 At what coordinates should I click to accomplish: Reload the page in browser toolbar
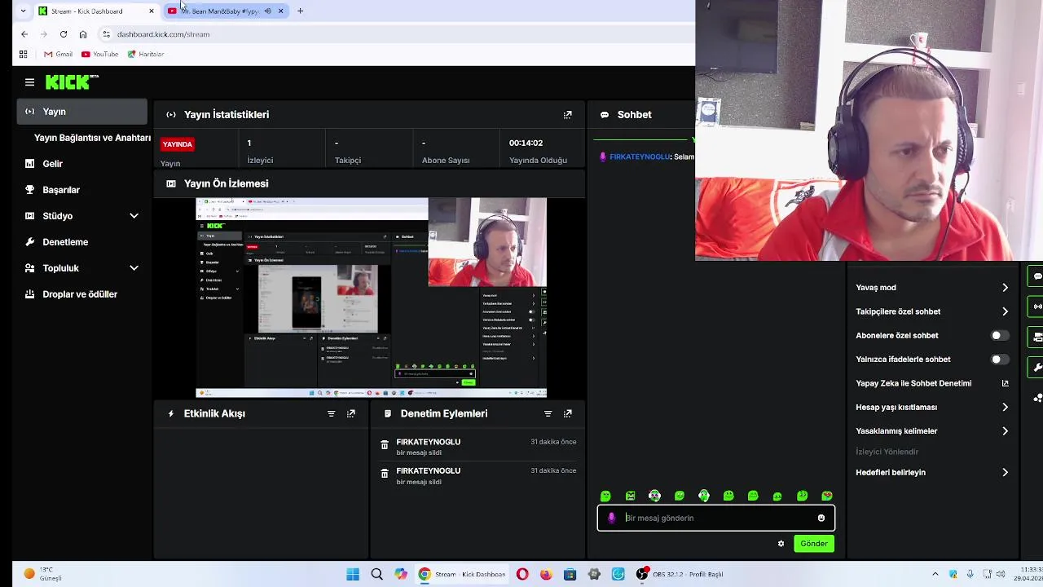coord(64,34)
